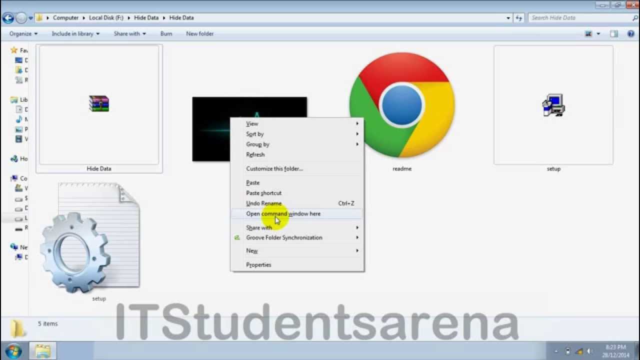Click Homegroup icon in navigation pane
640x360 pixels.
(x=14, y=159)
